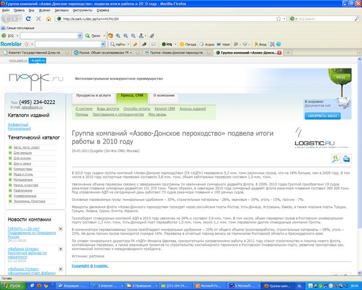The width and height of the screenshot is (362, 290).
Task: Open the Экономика, Политика category link
Action: 29,201
